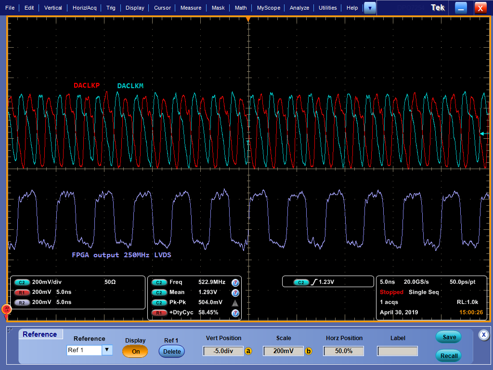Click the C2 badge in the trigger readout
Screen dimensions: 493x370
point(301,282)
